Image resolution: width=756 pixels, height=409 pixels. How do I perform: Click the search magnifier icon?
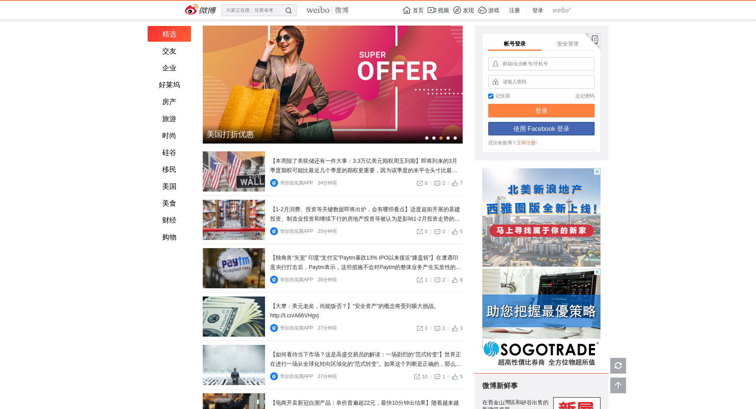289,11
